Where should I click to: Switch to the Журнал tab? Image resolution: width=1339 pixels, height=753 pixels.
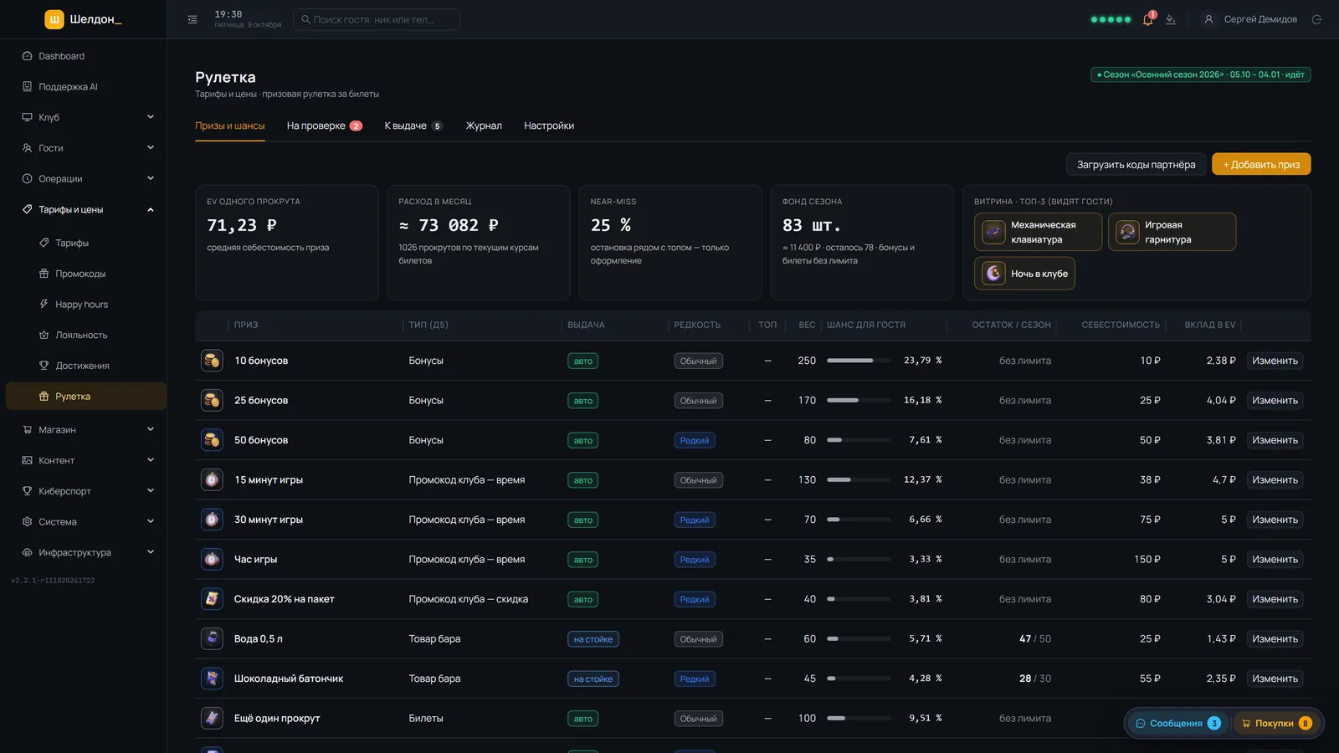point(484,126)
